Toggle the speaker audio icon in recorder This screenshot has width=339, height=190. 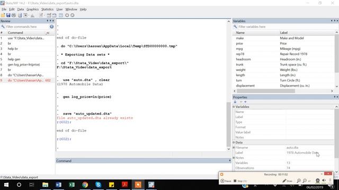(x=324, y=180)
